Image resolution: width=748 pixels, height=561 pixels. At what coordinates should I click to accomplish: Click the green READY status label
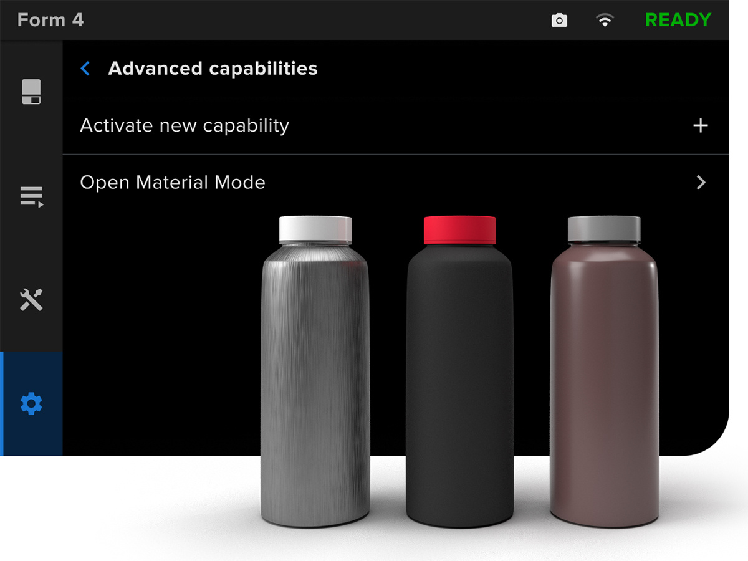[678, 20]
